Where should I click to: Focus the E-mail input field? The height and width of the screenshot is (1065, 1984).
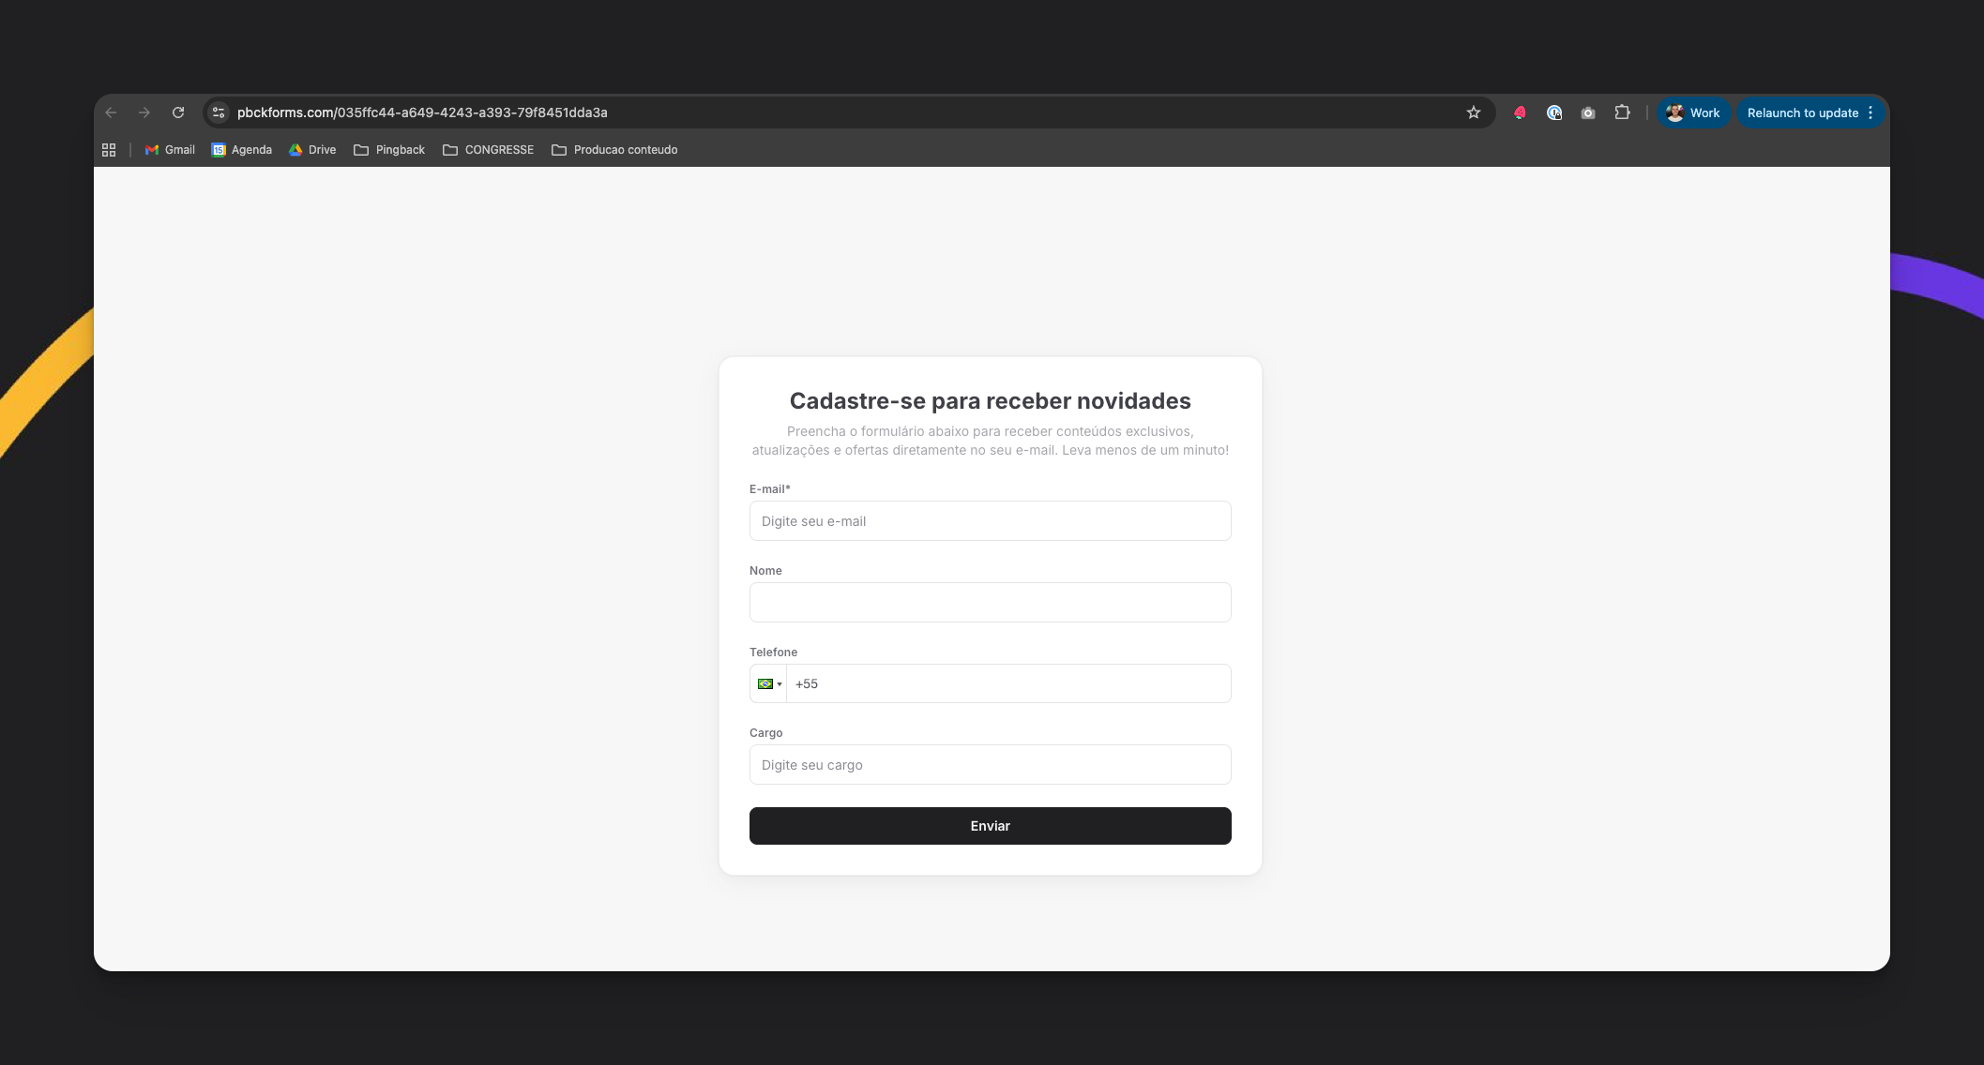click(x=990, y=521)
